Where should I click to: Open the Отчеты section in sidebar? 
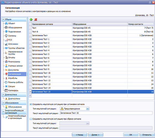[x=12, y=58]
